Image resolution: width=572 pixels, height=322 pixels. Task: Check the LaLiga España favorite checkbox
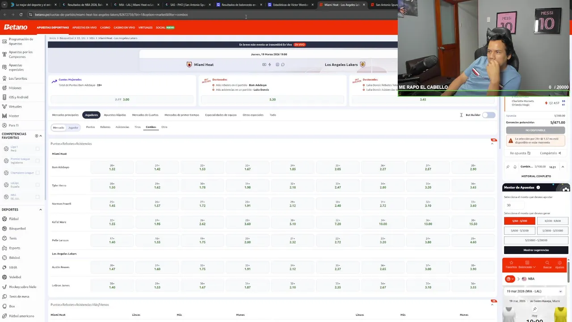pos(38,185)
